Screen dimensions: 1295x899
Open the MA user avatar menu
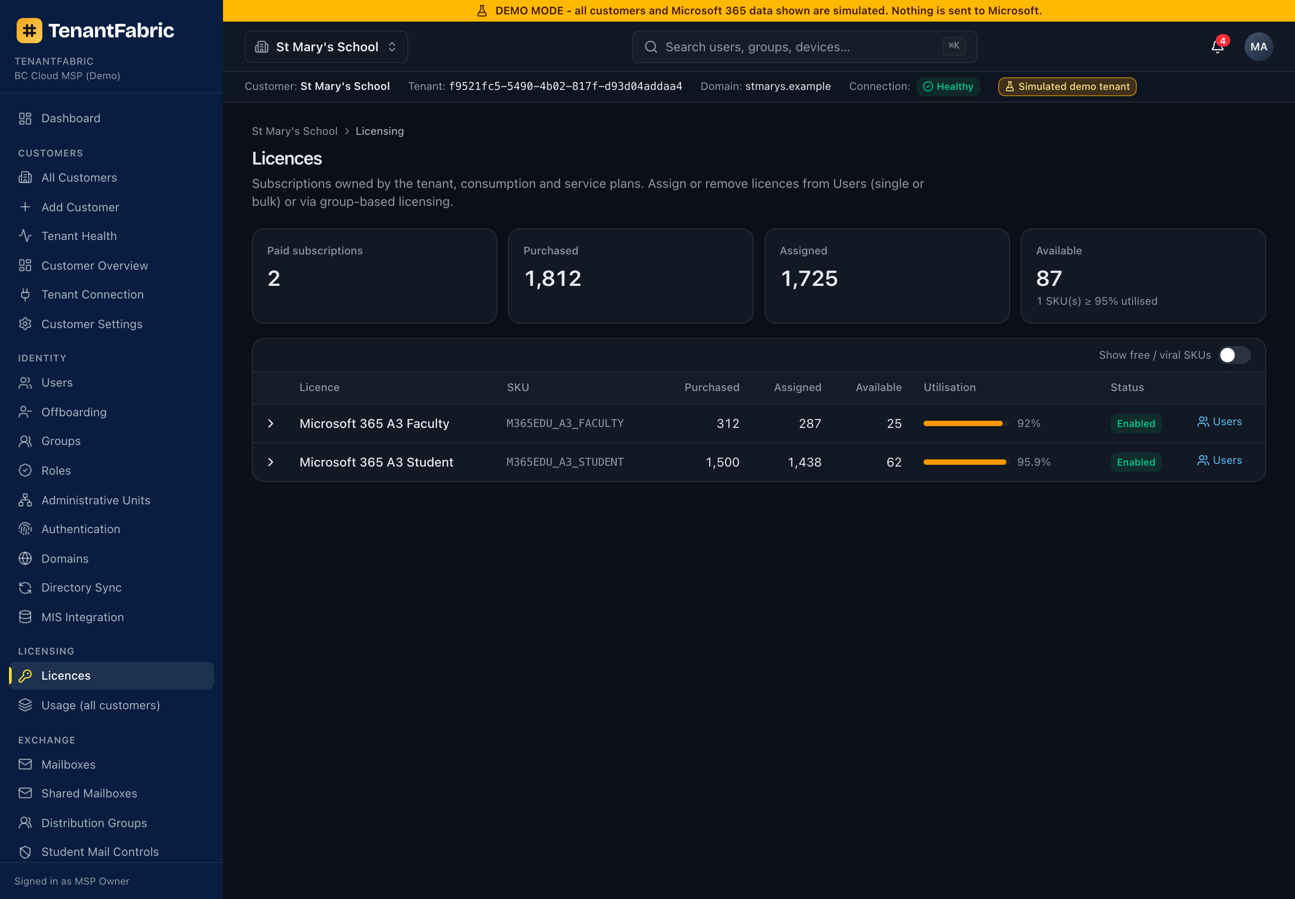pyautogui.click(x=1259, y=47)
